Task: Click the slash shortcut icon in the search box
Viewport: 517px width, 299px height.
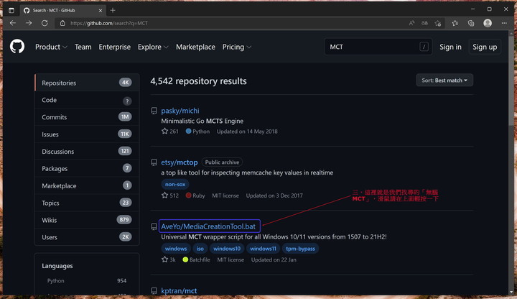Action: point(424,47)
